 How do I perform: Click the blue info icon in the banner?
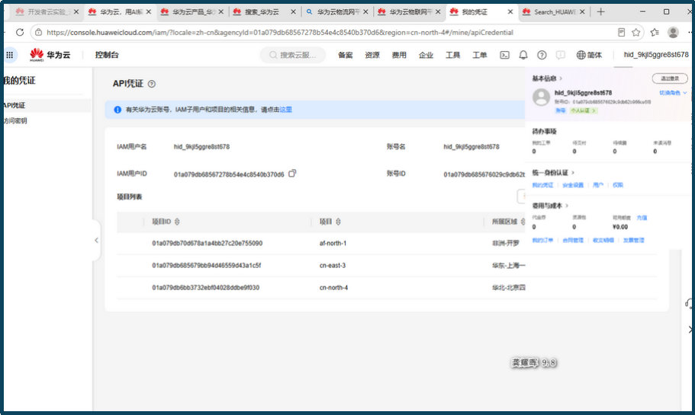point(117,110)
